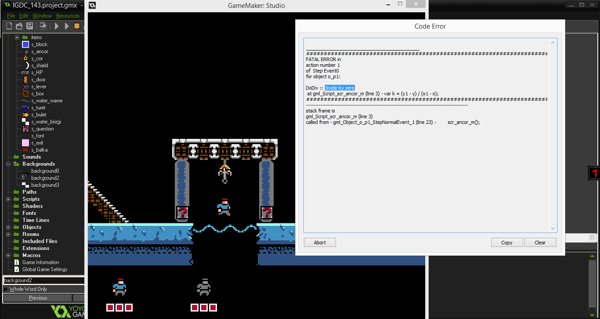Expand the Scripts folder

click(x=8, y=199)
